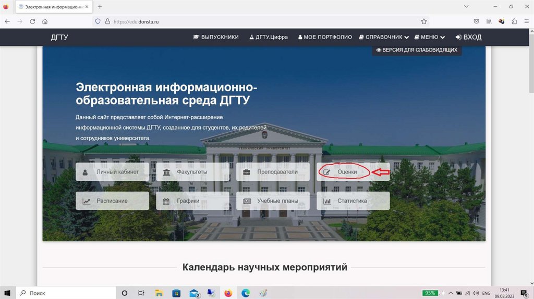Click the Календарь научных мероприятий heading
534x299 pixels.
click(x=264, y=267)
